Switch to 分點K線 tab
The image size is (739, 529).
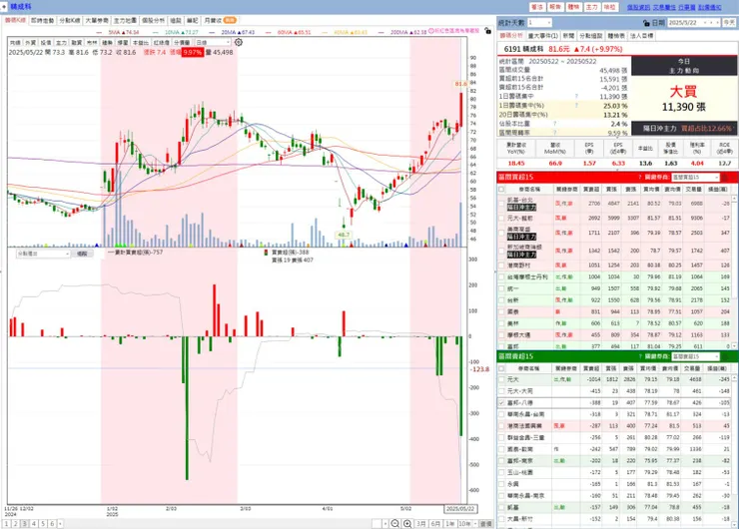pyautogui.click(x=69, y=20)
